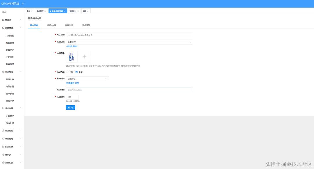The width and height of the screenshot is (314, 169).
Task: Open 主页 in the left sidebar
Action: point(4,12)
